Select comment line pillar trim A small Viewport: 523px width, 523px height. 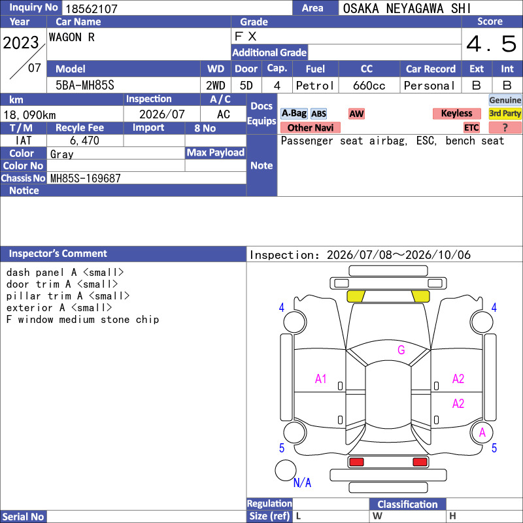(x=68, y=296)
